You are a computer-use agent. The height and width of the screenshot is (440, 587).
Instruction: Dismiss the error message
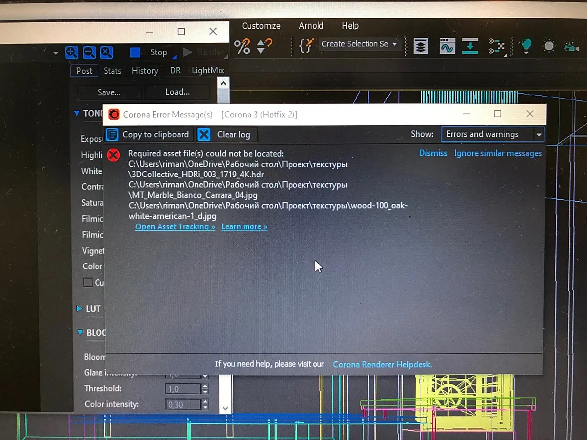pyautogui.click(x=433, y=153)
